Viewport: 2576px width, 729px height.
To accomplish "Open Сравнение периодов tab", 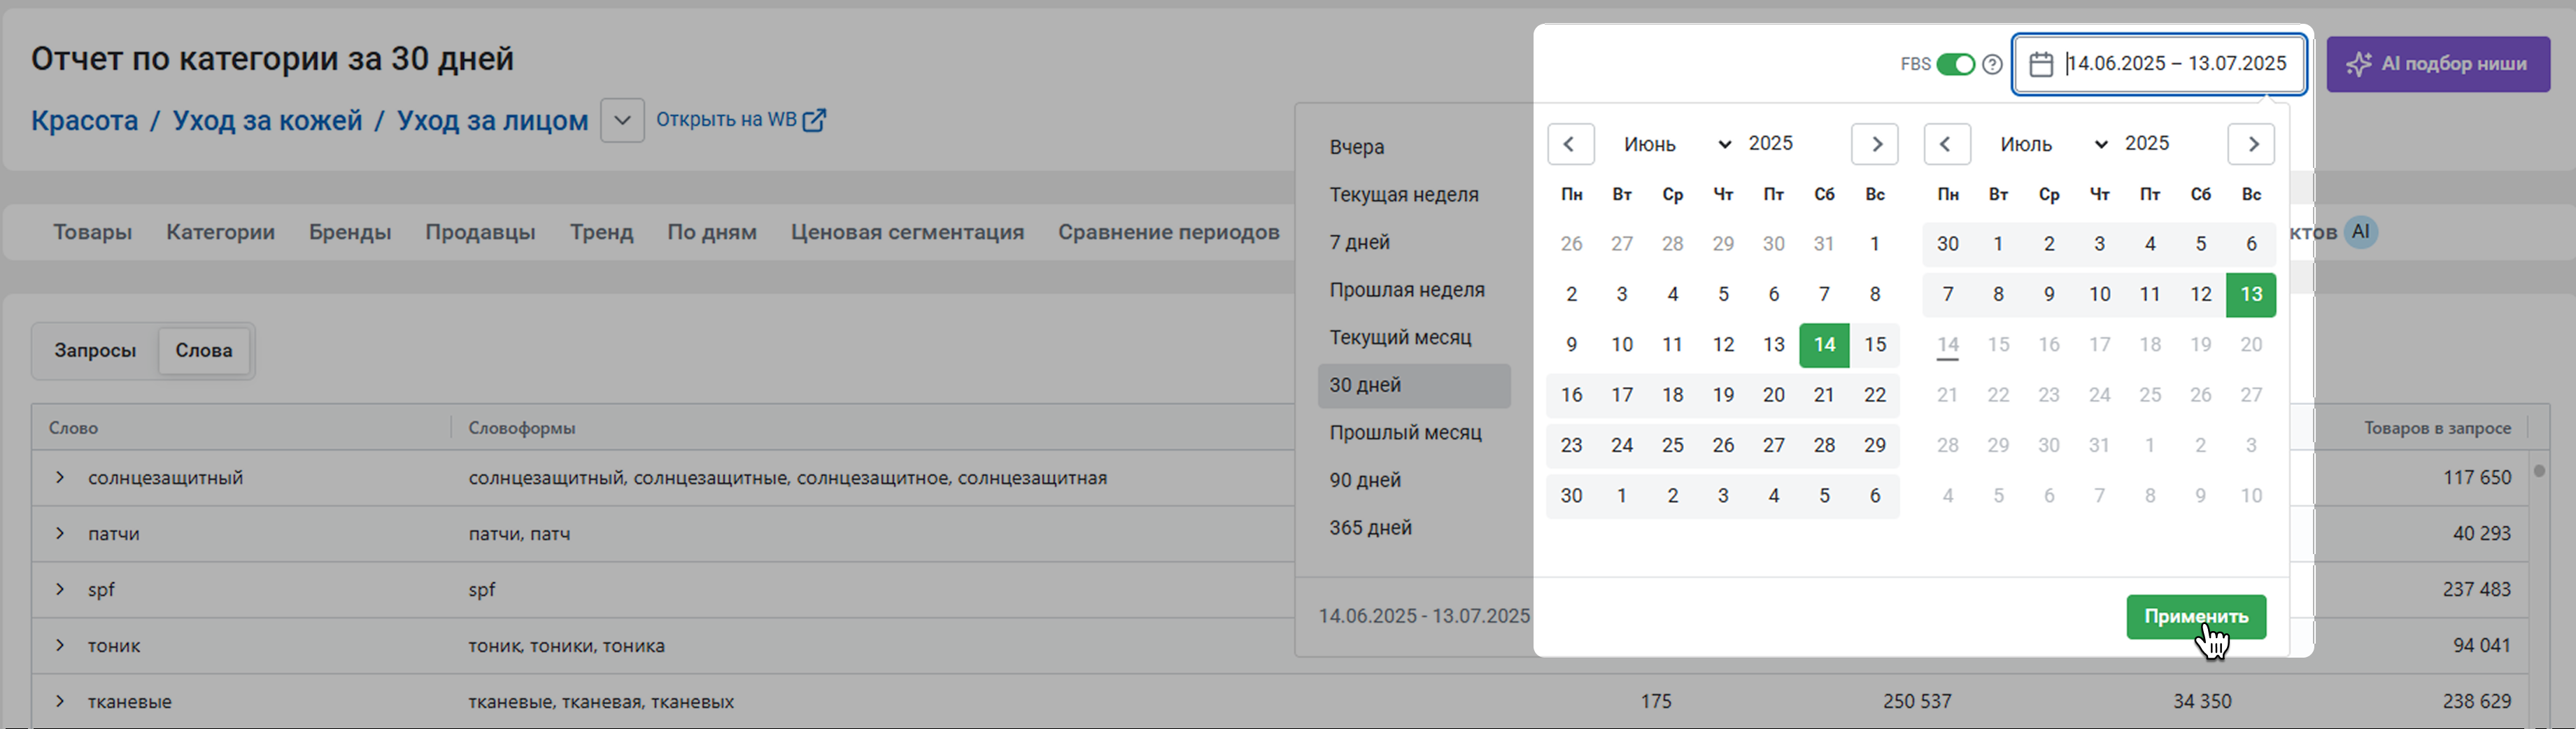I will point(1168,232).
